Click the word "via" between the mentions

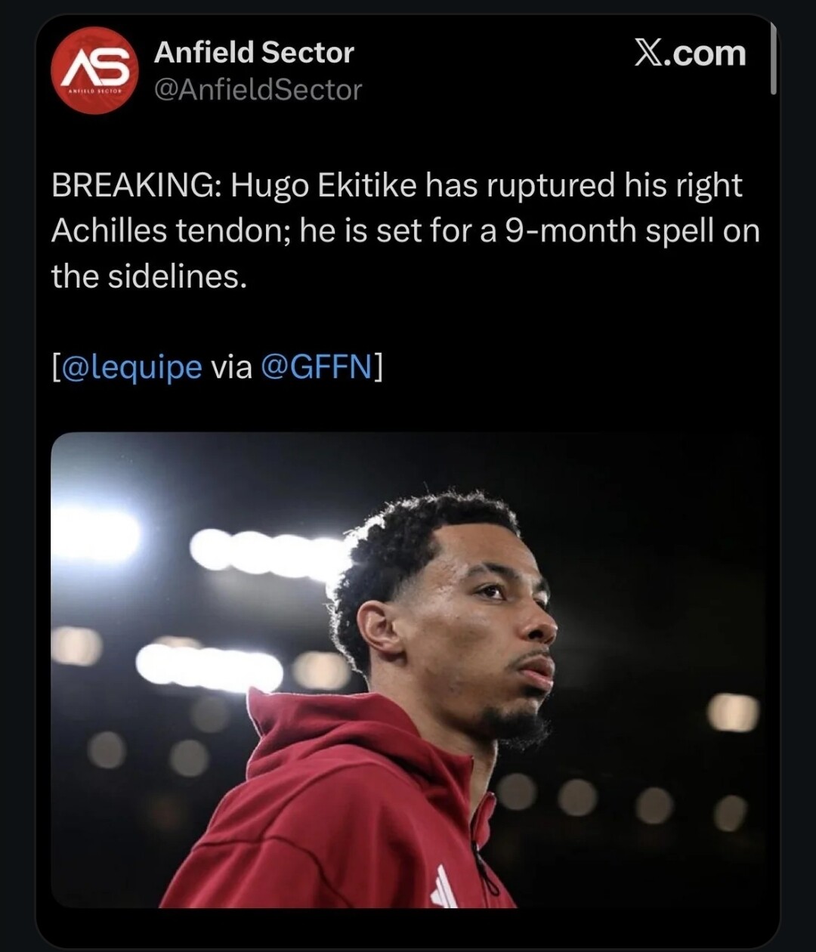coord(230,366)
